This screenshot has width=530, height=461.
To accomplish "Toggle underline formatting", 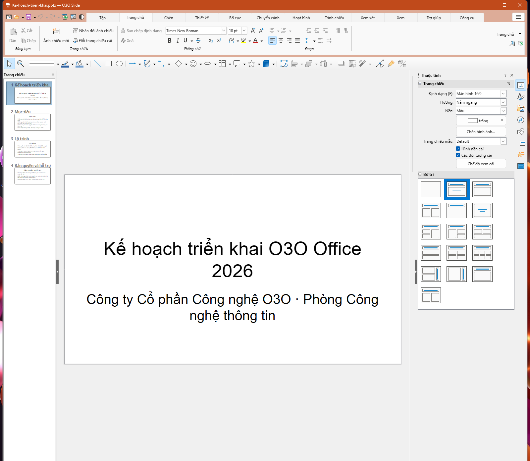I will 185,40.
